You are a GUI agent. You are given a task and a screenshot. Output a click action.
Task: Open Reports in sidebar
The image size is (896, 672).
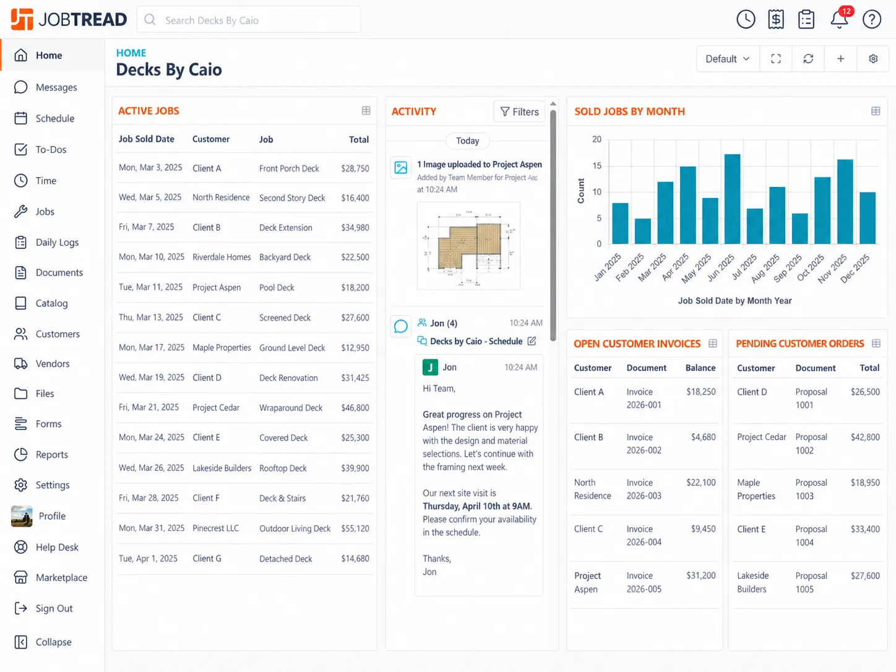click(53, 455)
